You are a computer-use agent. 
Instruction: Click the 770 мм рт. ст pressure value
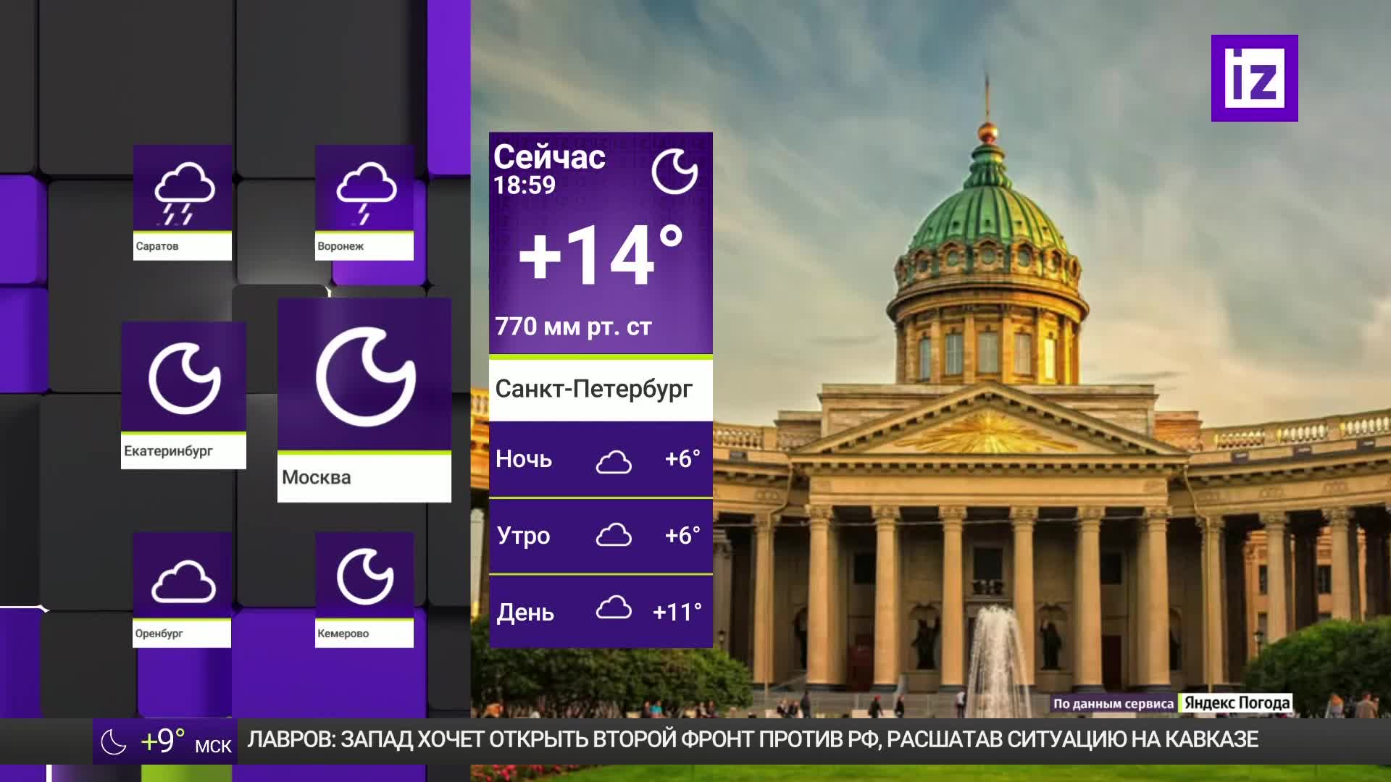pos(573,327)
